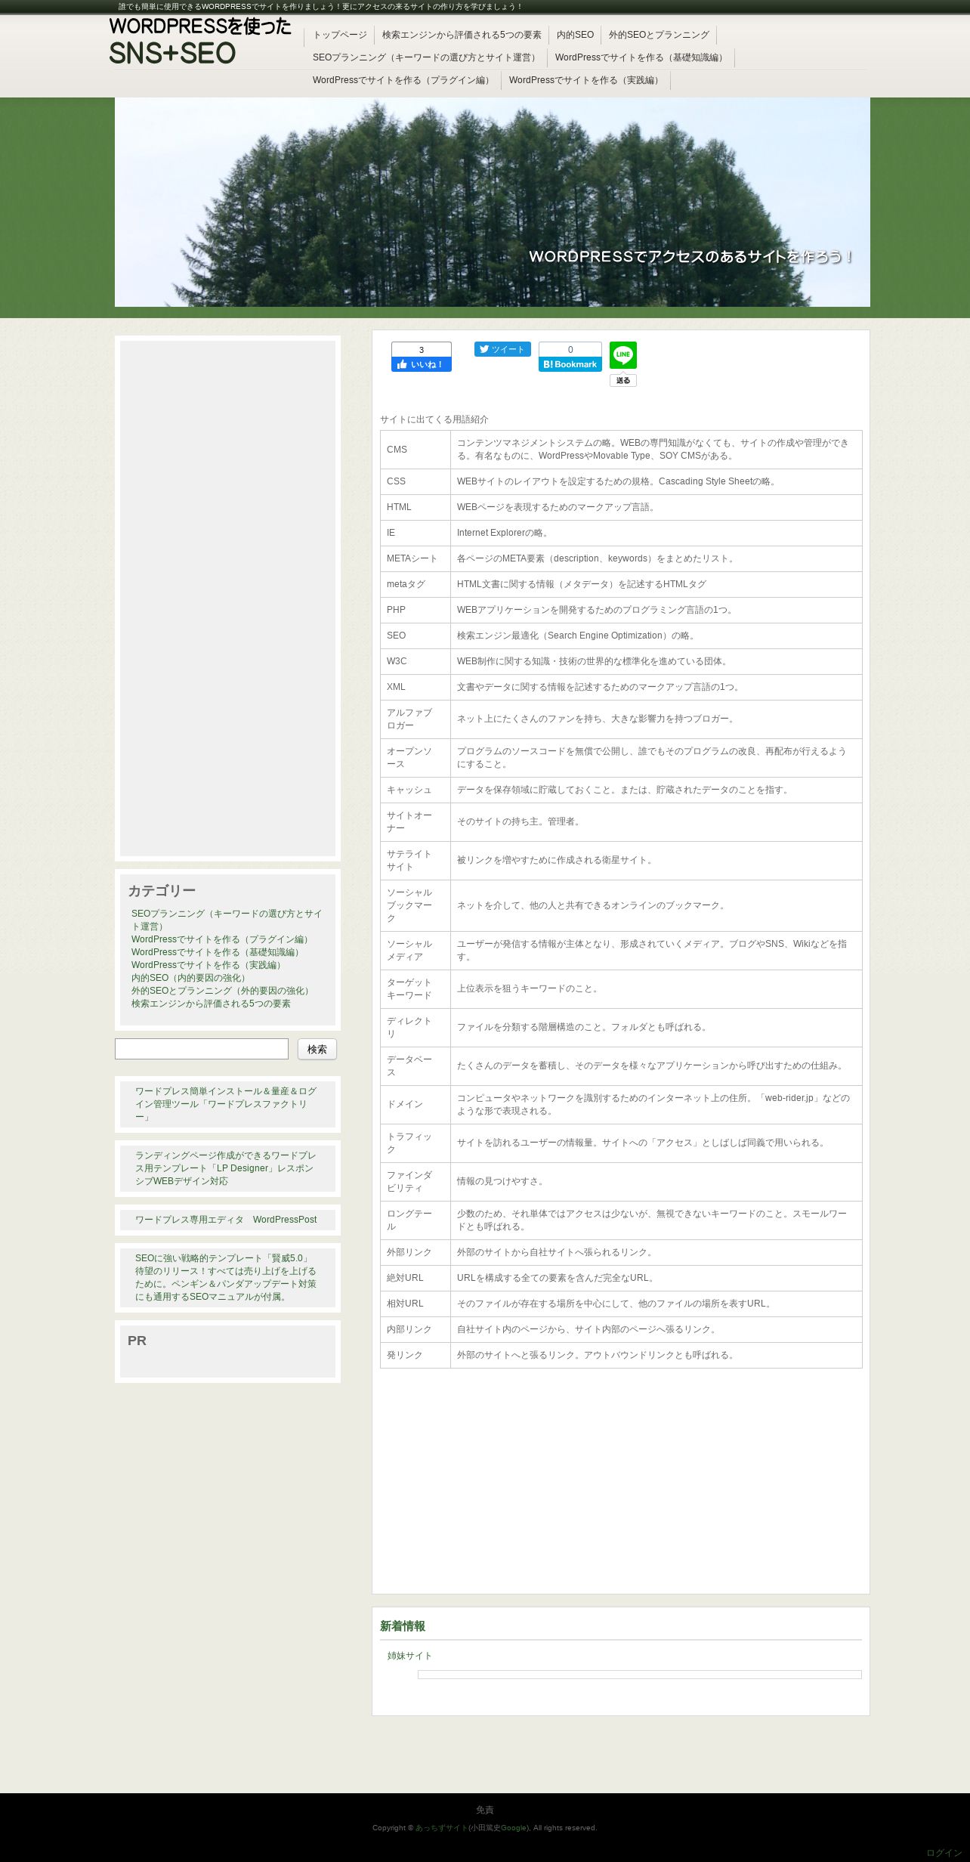Click the ファインダビリティ term cell
The height and width of the screenshot is (1862, 970).
tap(415, 1182)
